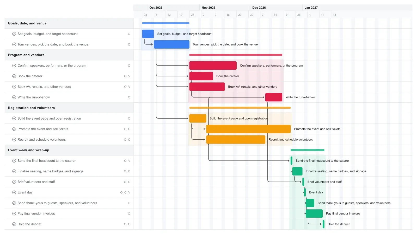Select the Event week and wrap-up section header
This screenshot has width=417, height=234.
click(x=69, y=150)
